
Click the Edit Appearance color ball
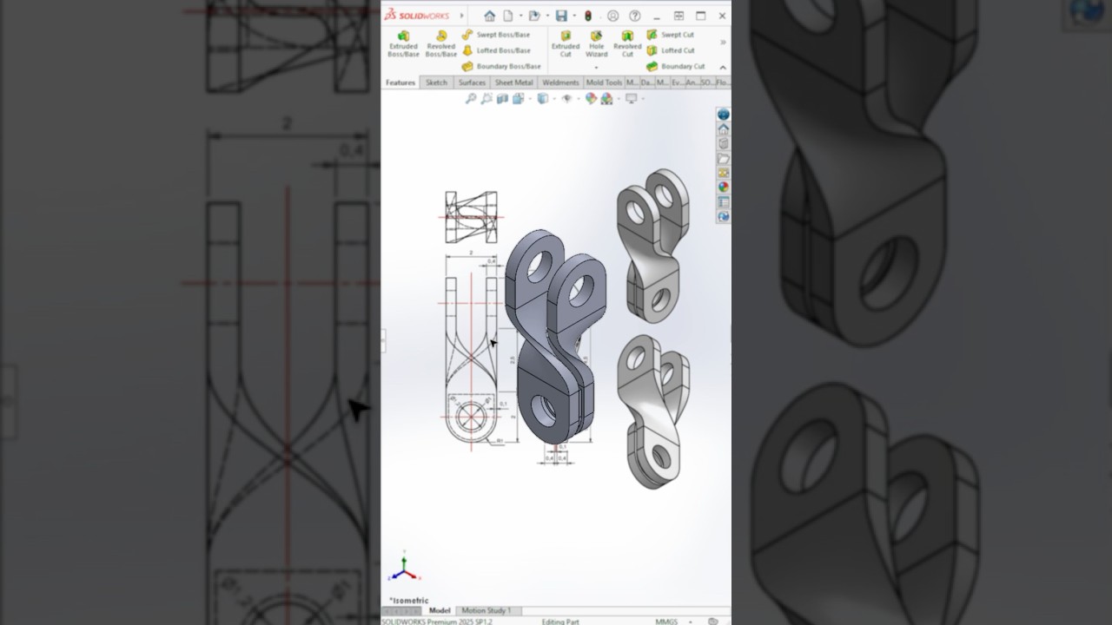[x=591, y=99]
